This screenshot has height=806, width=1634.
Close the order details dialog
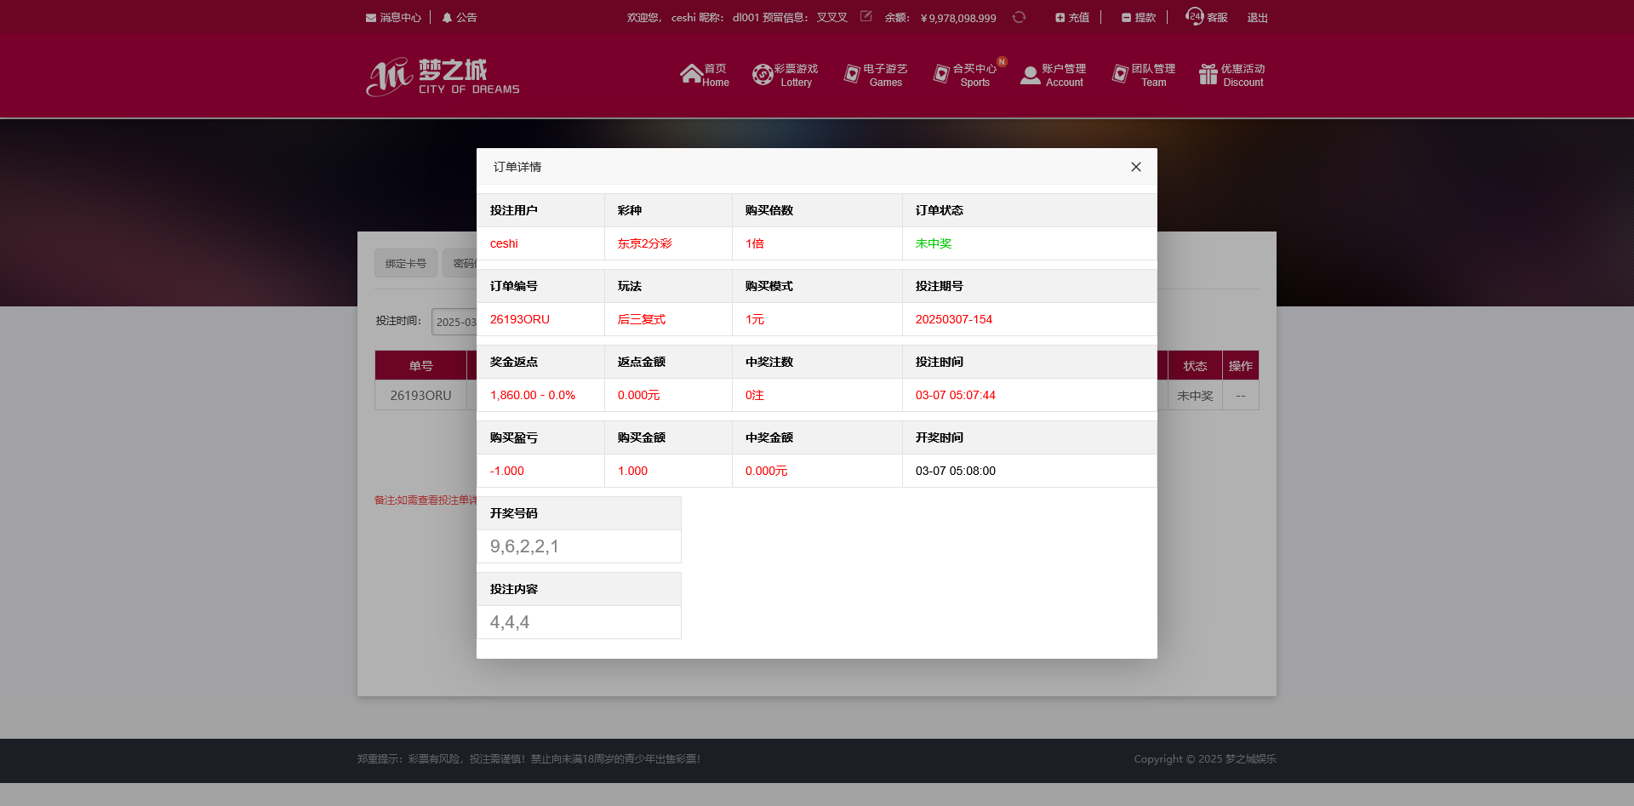click(x=1135, y=167)
